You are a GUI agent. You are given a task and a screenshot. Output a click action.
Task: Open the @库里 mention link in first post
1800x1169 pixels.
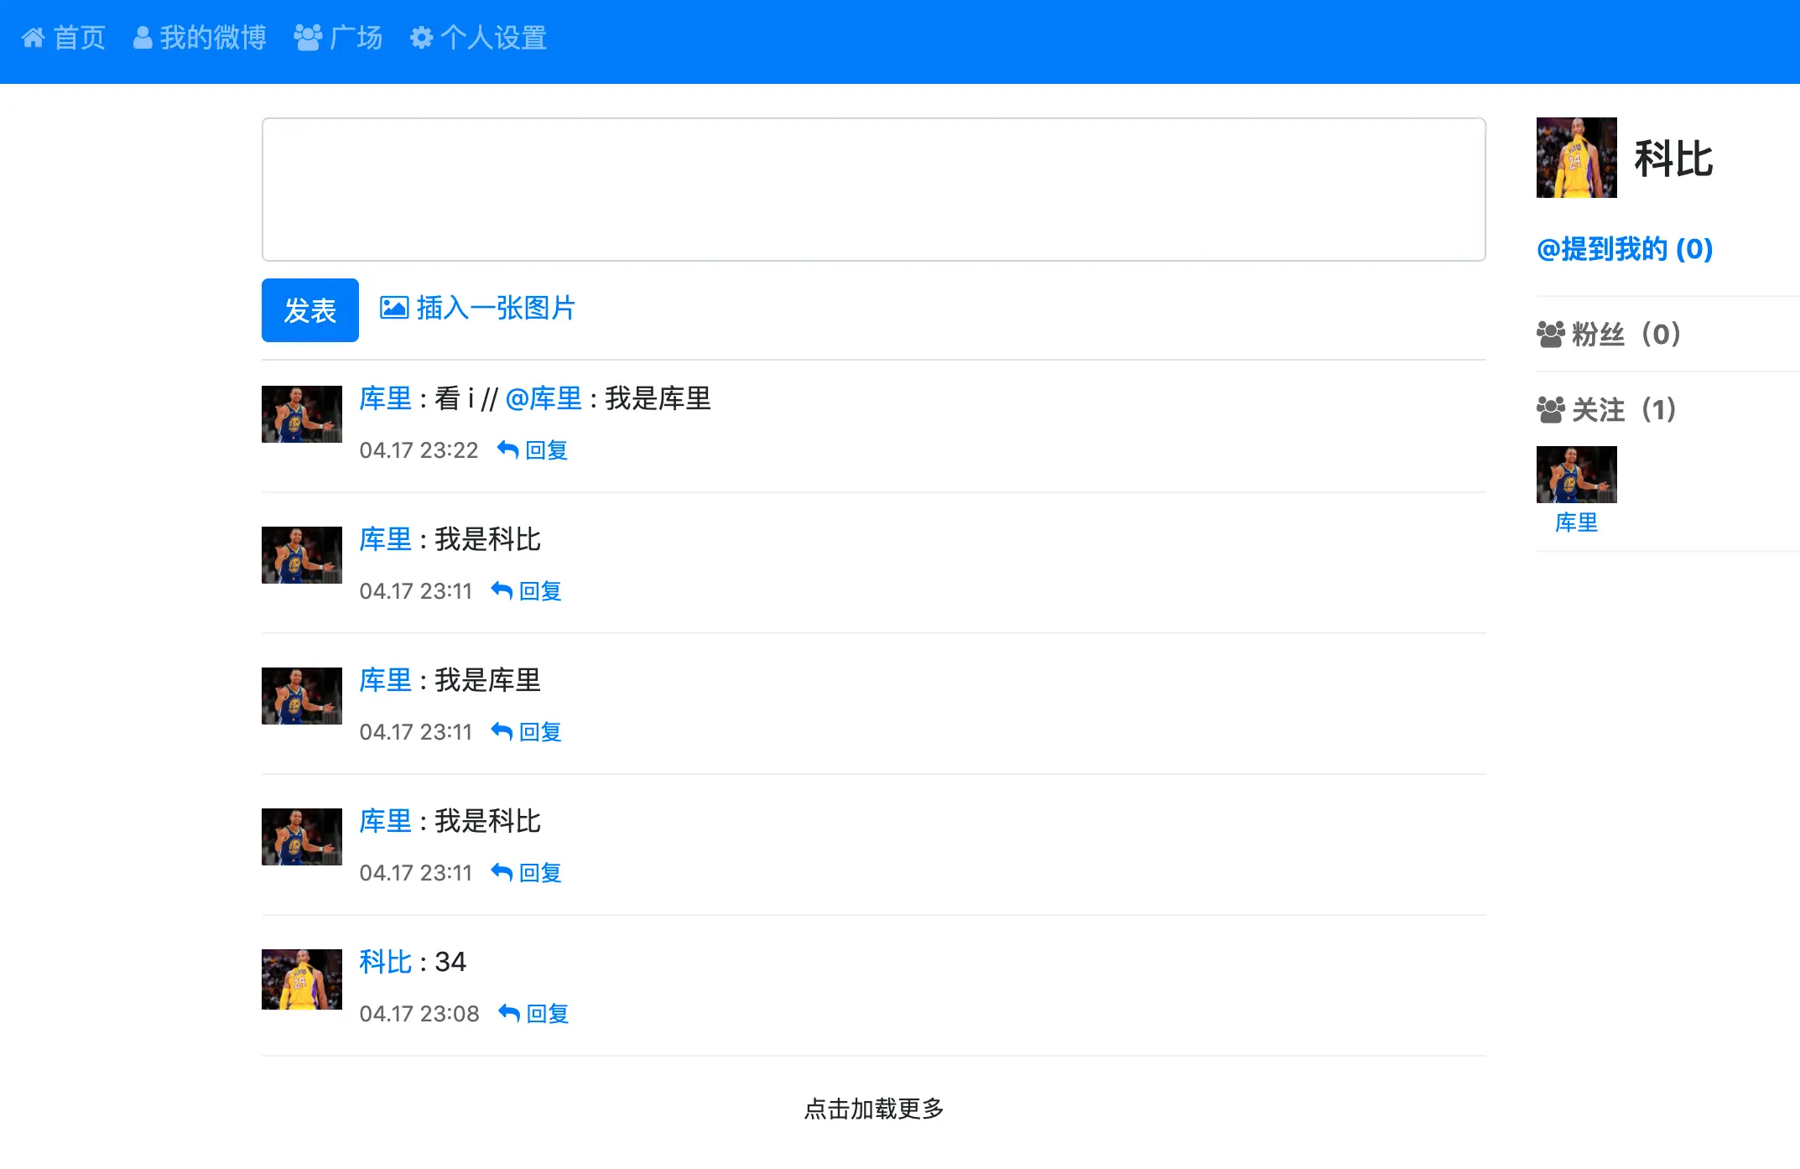tap(544, 398)
